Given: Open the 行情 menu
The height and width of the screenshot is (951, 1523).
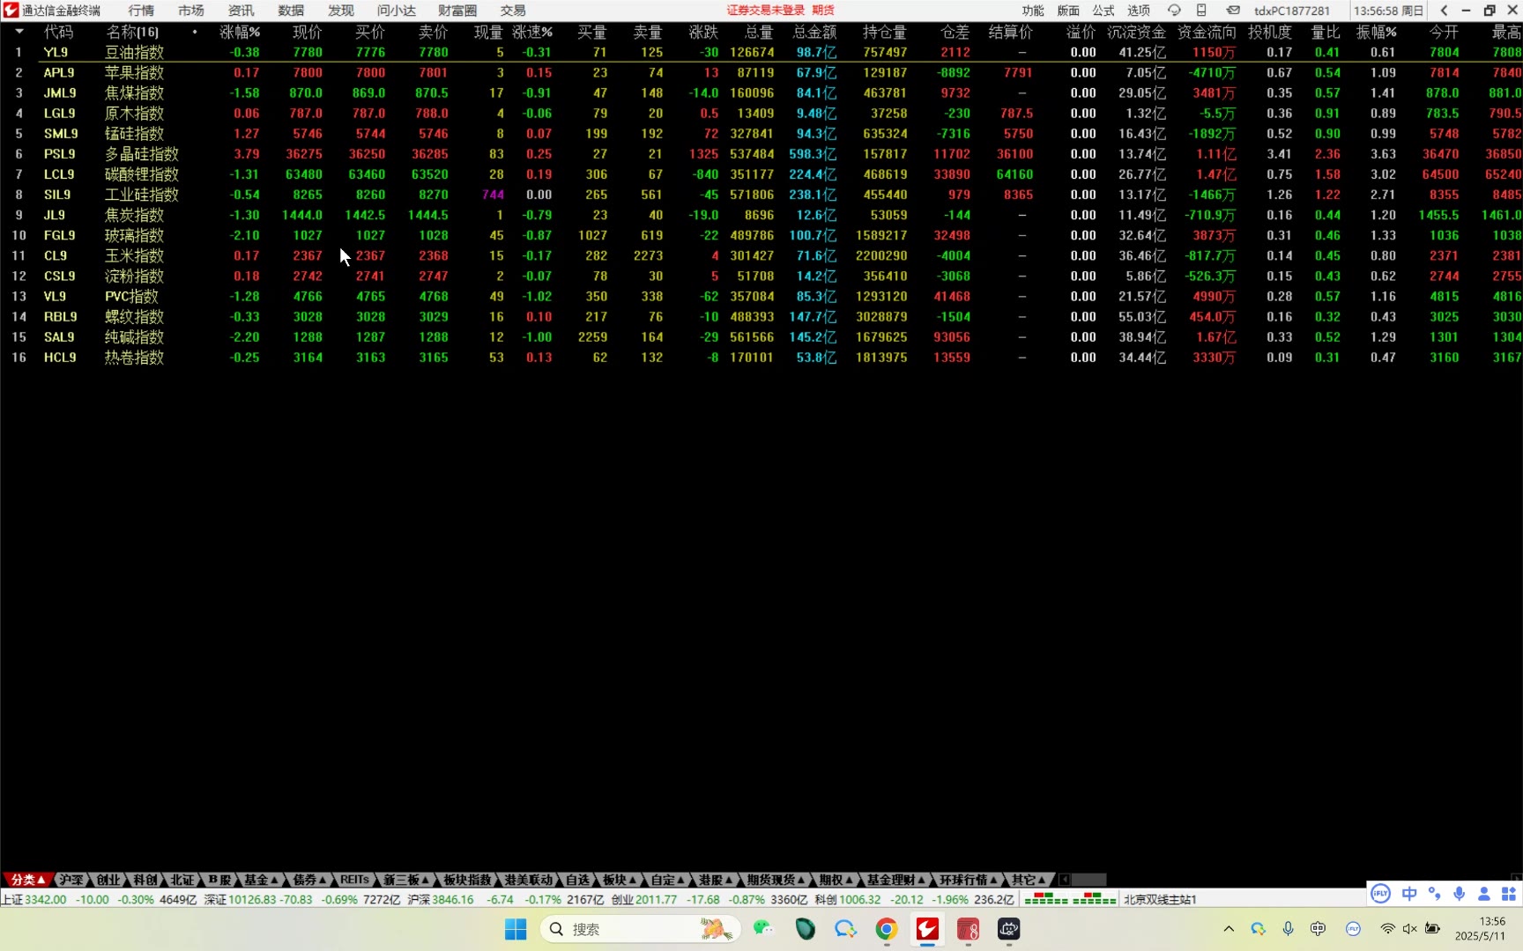Looking at the screenshot, I should (x=141, y=11).
